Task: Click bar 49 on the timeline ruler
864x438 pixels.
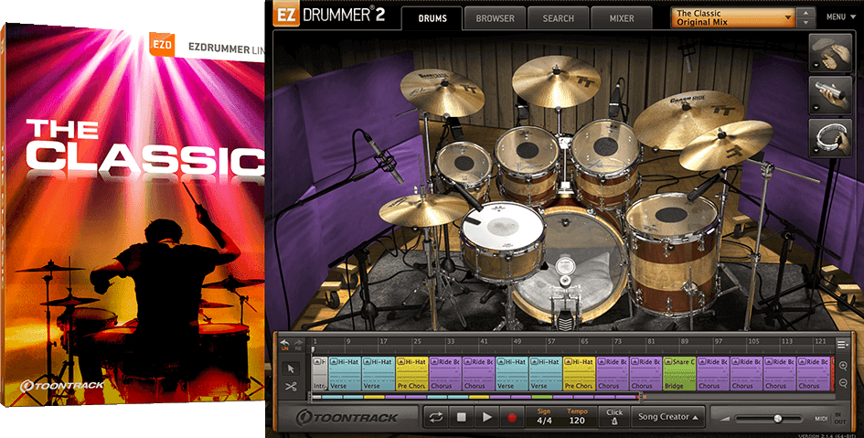Action: click(517, 342)
